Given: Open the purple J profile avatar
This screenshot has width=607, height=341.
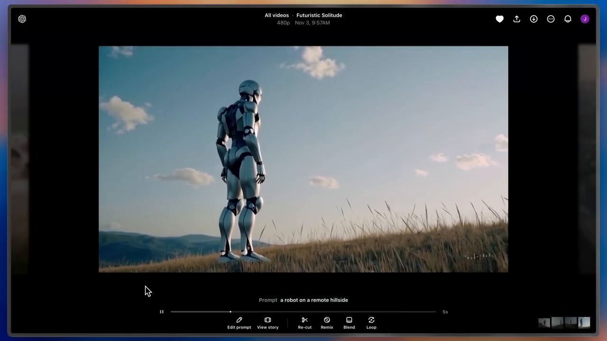Looking at the screenshot, I should [x=585, y=19].
